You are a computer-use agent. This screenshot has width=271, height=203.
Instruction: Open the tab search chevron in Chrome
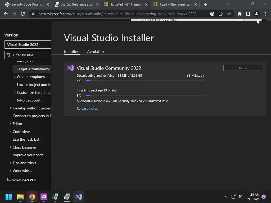pyautogui.click(x=228, y=4)
